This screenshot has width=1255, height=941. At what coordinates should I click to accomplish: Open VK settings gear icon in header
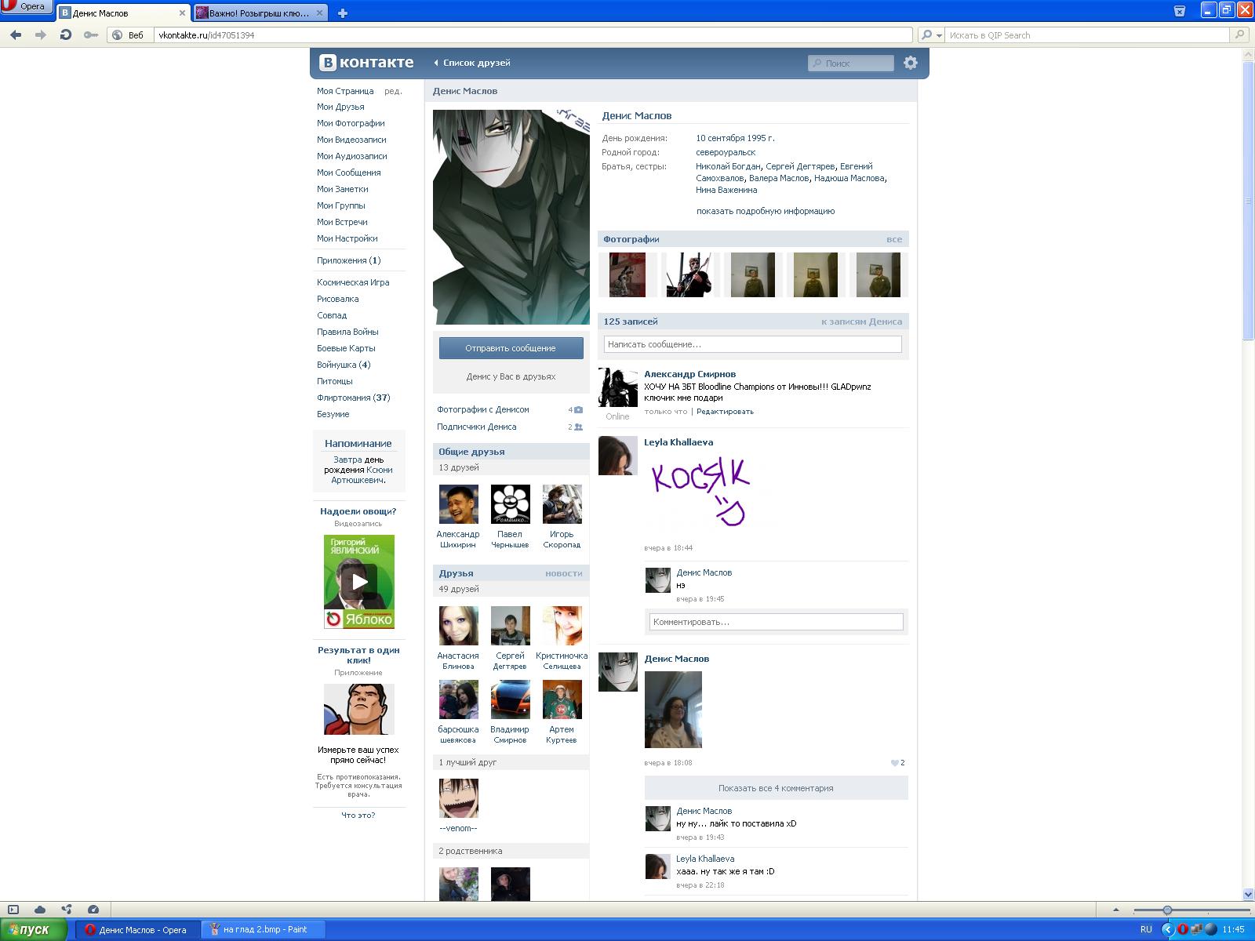click(910, 63)
